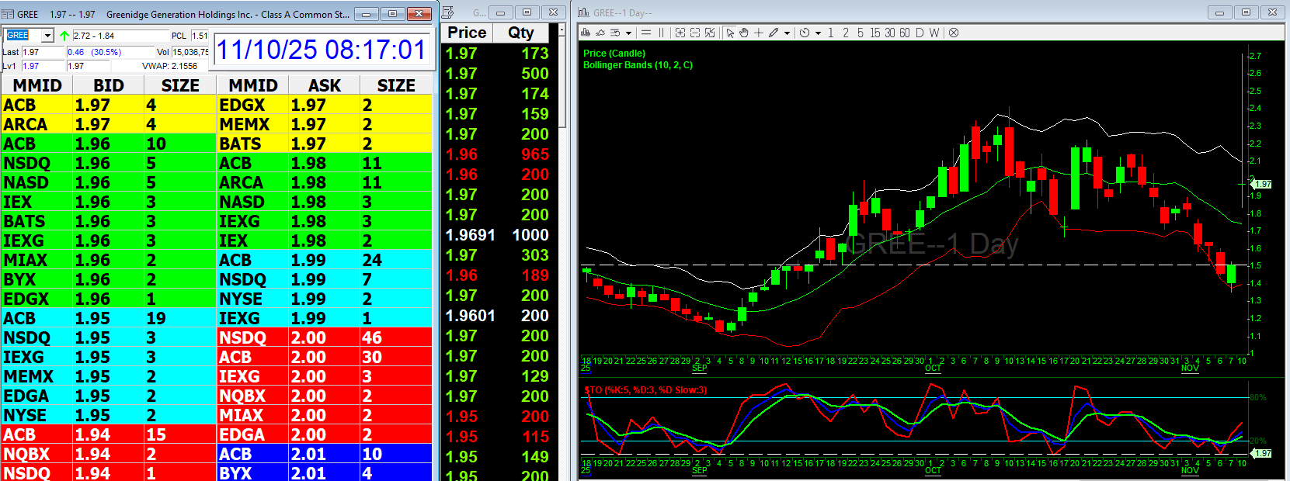Switch chart to weekly W timeframe
This screenshot has height=481, width=1290.
click(x=934, y=33)
